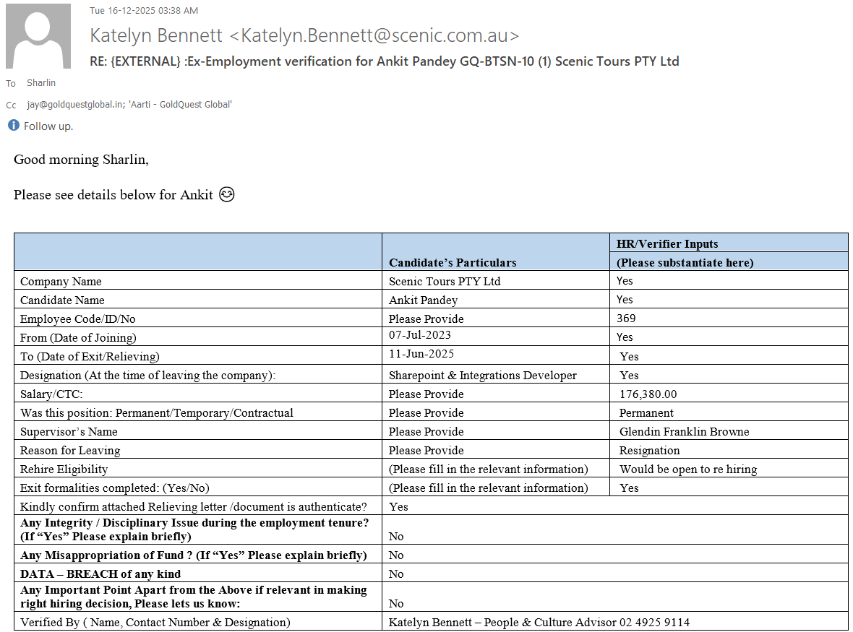853x632 pixels.
Task: Click the received date Tue 16-12-2025 timestamp
Action: 144,11
